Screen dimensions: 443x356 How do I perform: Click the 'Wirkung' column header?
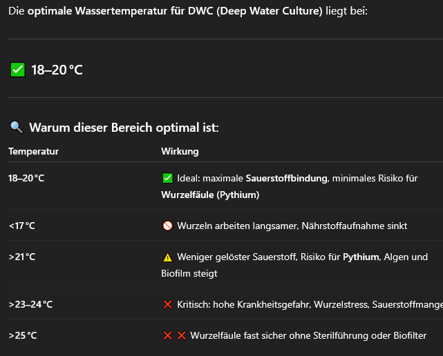point(180,151)
